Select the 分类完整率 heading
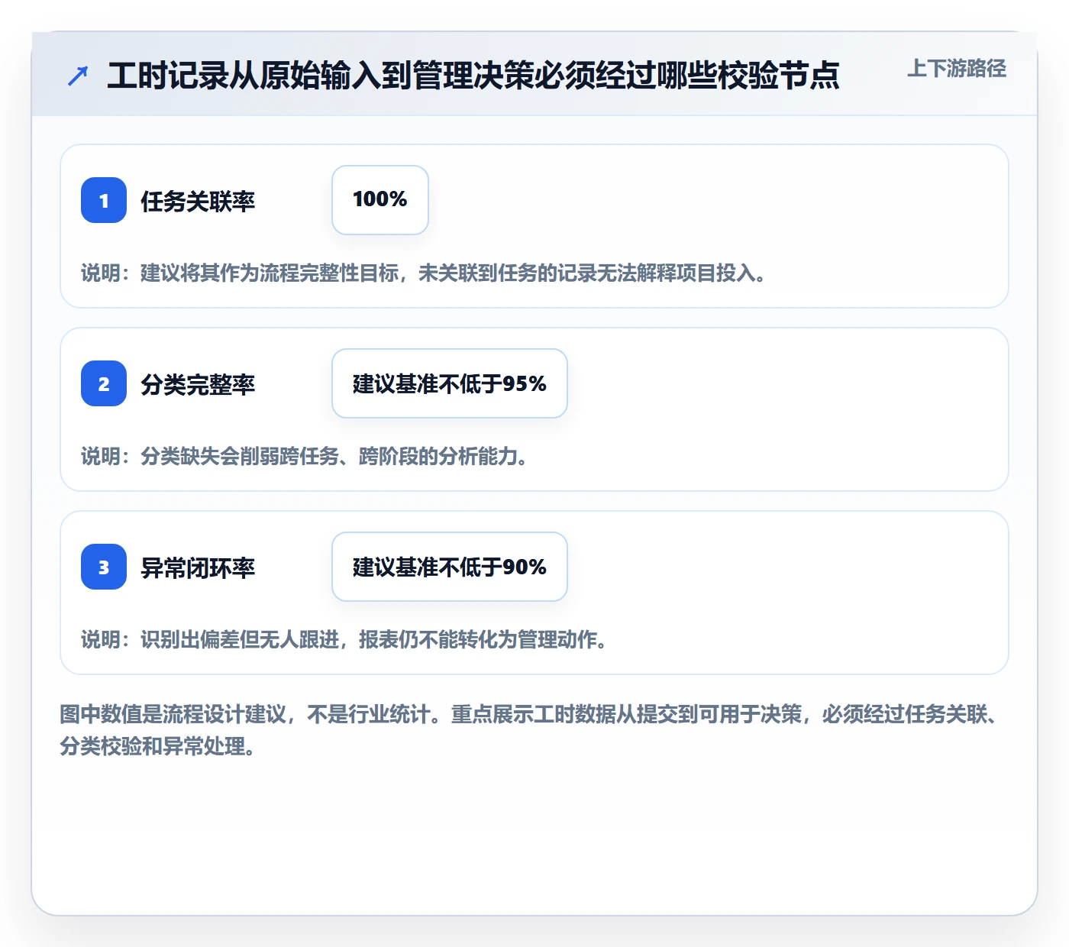The width and height of the screenshot is (1069, 947). 198,384
